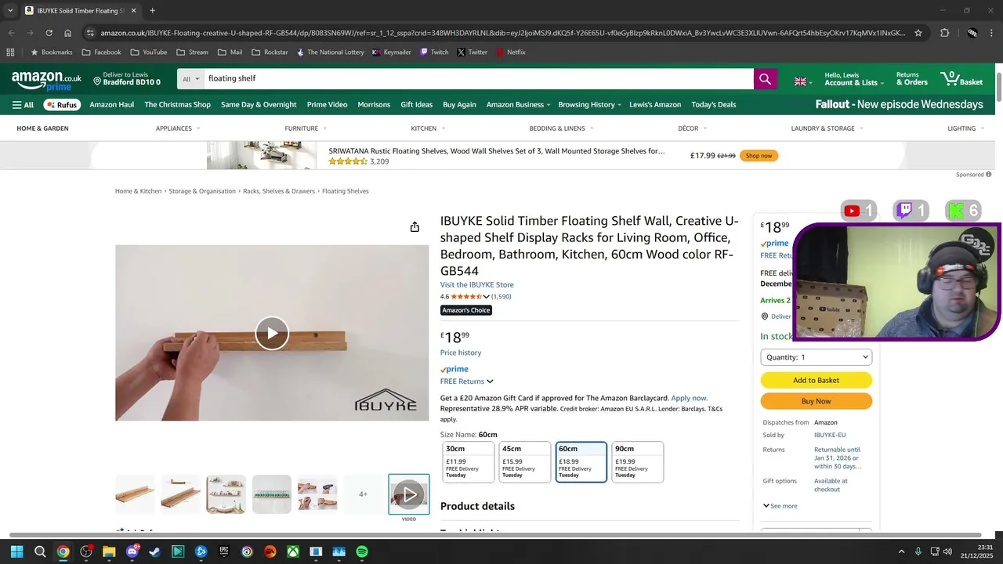Viewport: 1003px width, 564px height.
Task: Select 30cm size option
Action: 469,462
